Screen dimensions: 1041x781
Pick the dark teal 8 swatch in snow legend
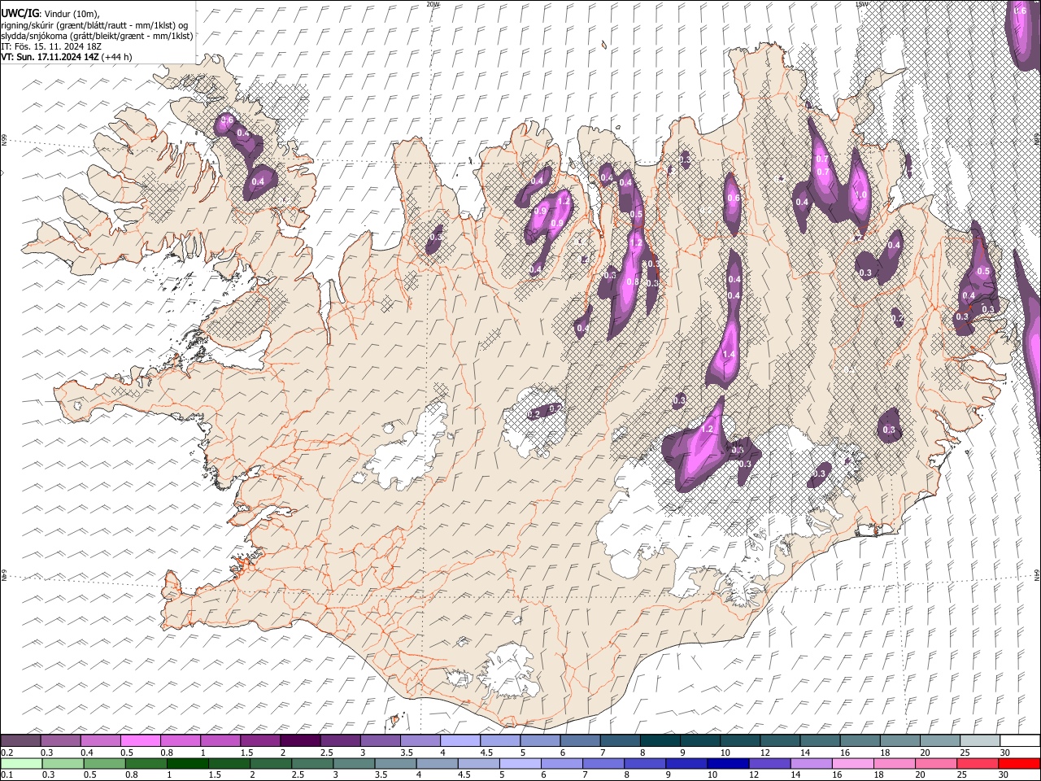(660, 741)
